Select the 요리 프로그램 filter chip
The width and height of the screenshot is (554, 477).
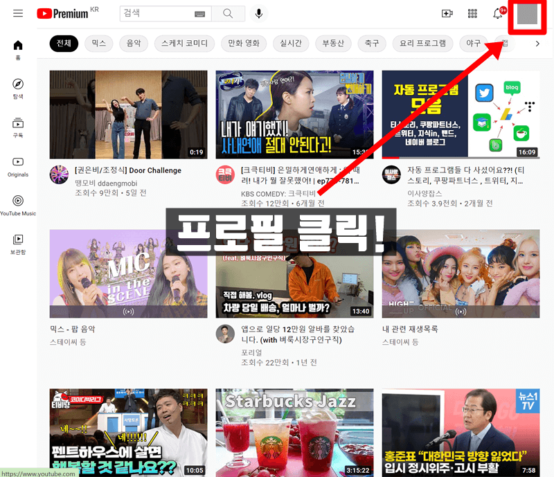422,44
